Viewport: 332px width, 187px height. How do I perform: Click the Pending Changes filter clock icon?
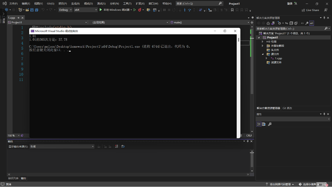point(279,23)
